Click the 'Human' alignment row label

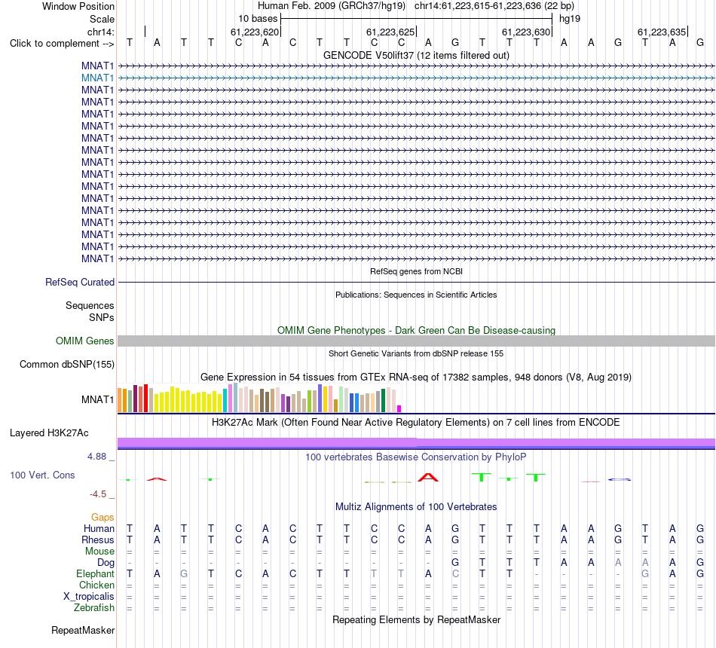pos(99,529)
